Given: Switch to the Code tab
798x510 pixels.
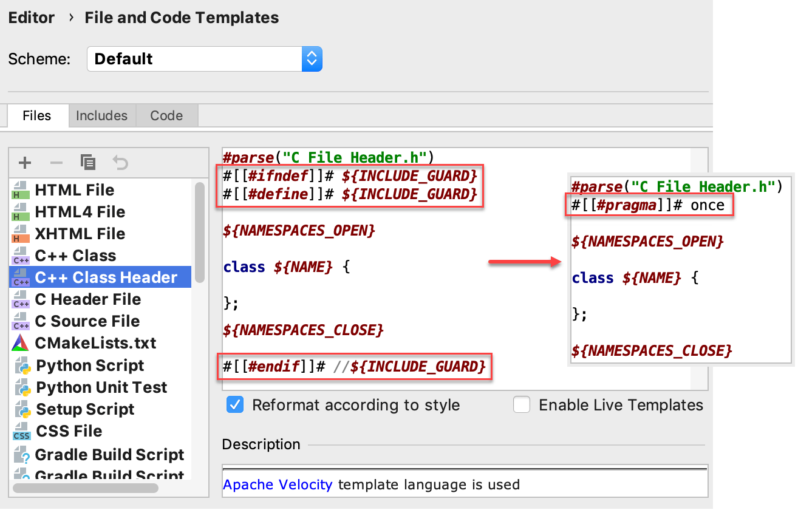Looking at the screenshot, I should click(166, 115).
